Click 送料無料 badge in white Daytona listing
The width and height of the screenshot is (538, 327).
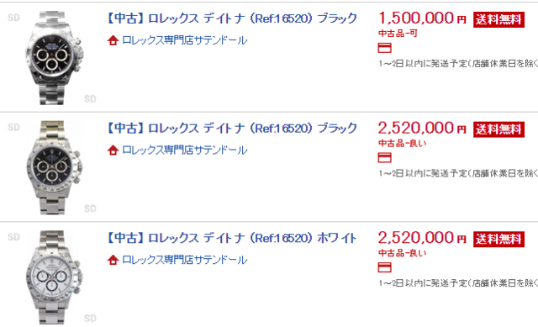498,240
